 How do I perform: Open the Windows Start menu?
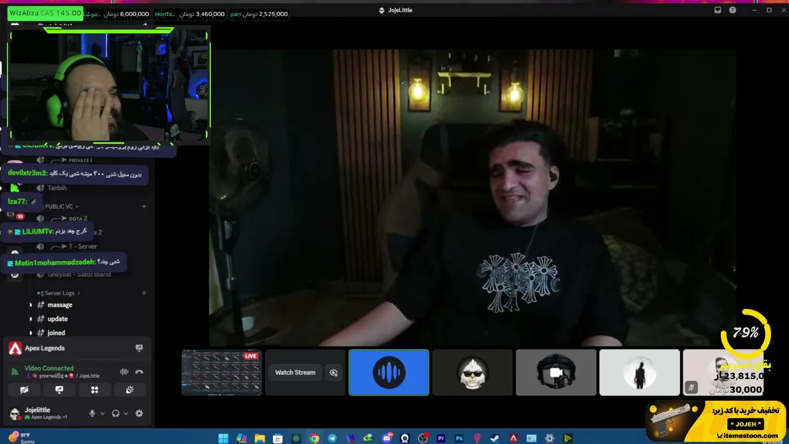pyautogui.click(x=223, y=438)
